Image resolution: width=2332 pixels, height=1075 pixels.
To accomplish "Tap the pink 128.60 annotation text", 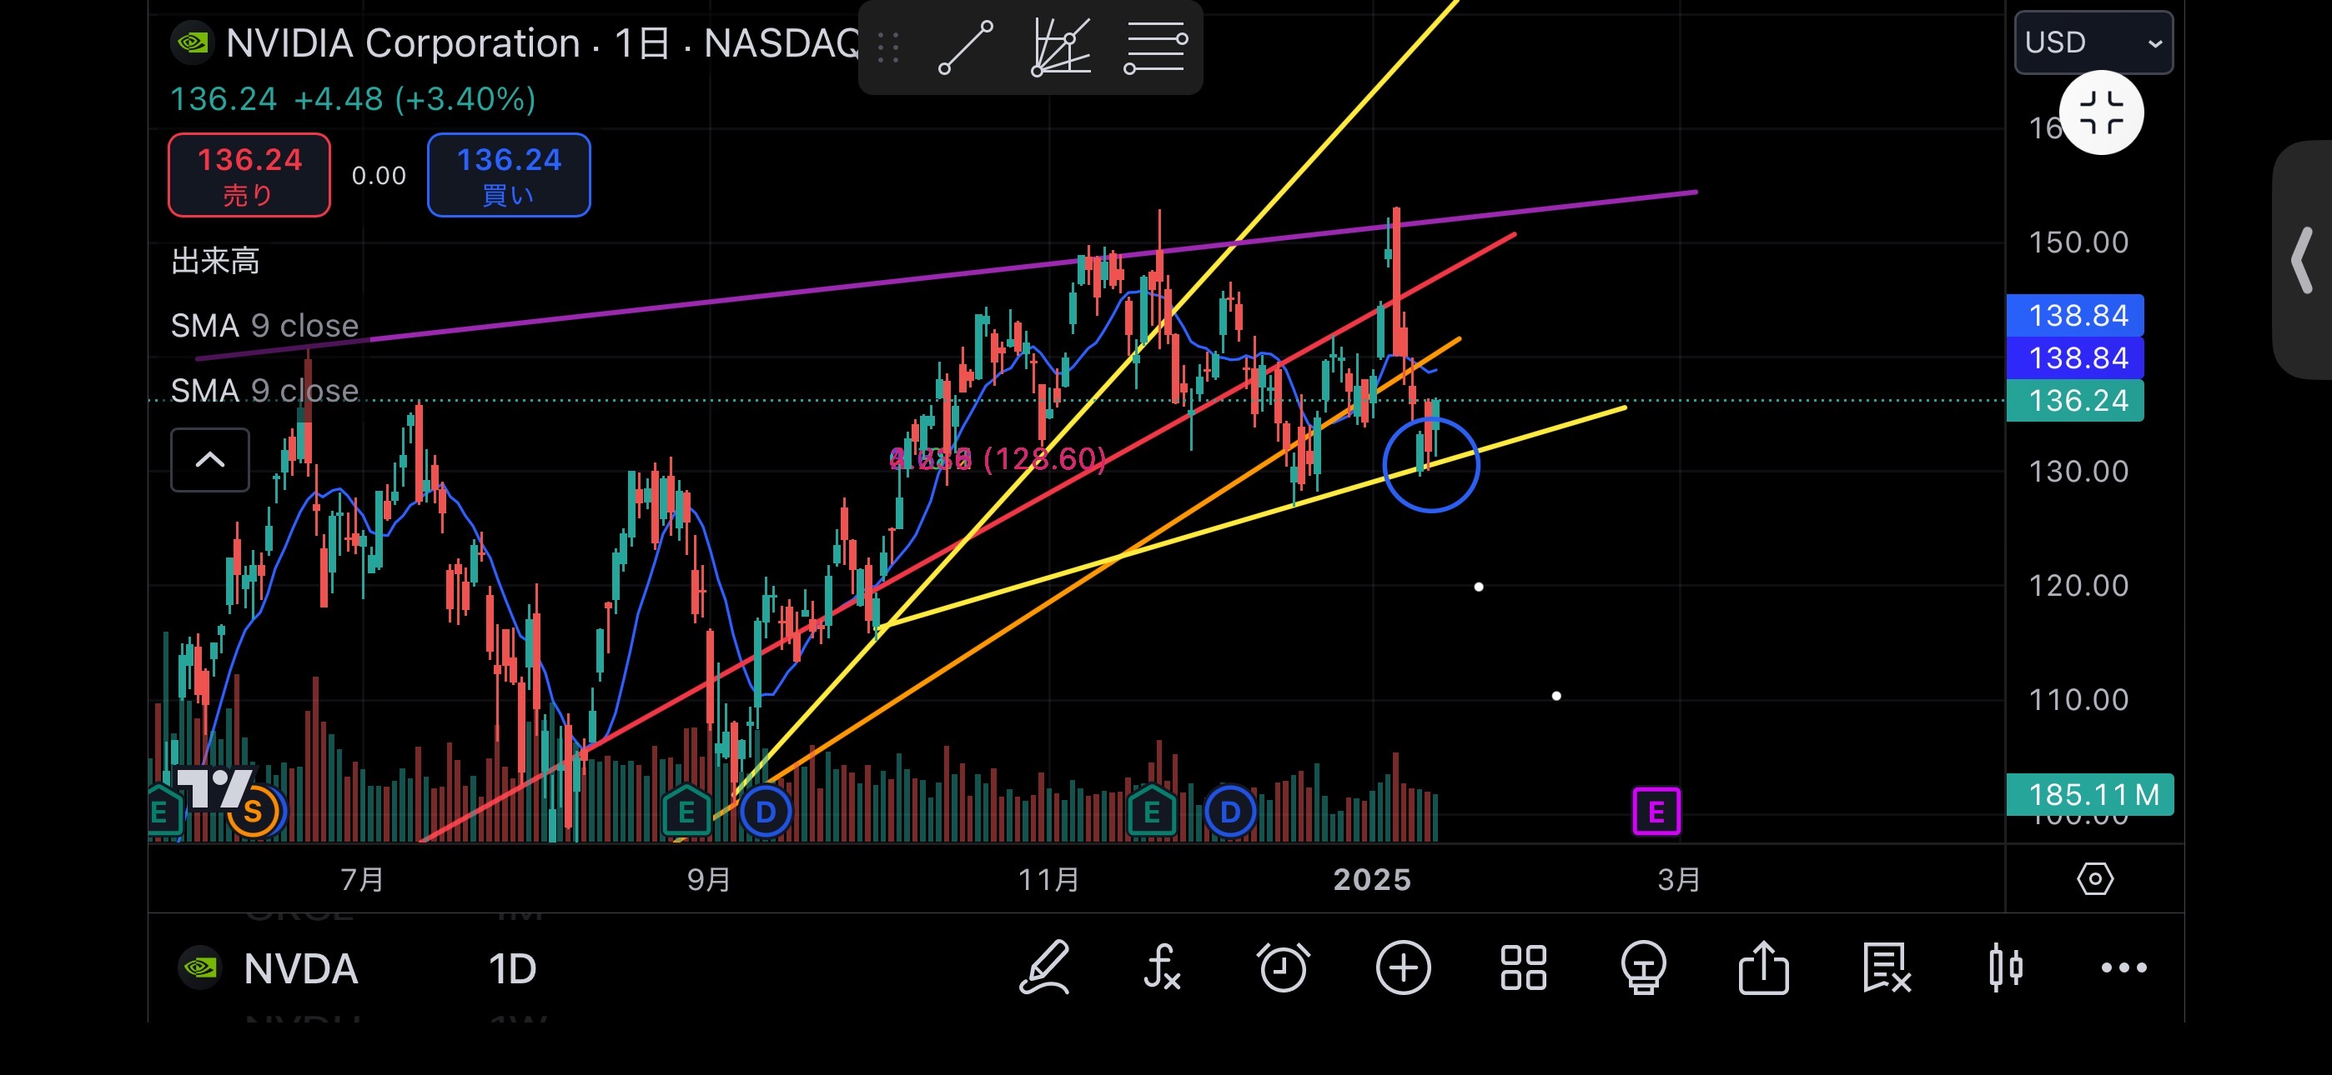I will pos(998,459).
